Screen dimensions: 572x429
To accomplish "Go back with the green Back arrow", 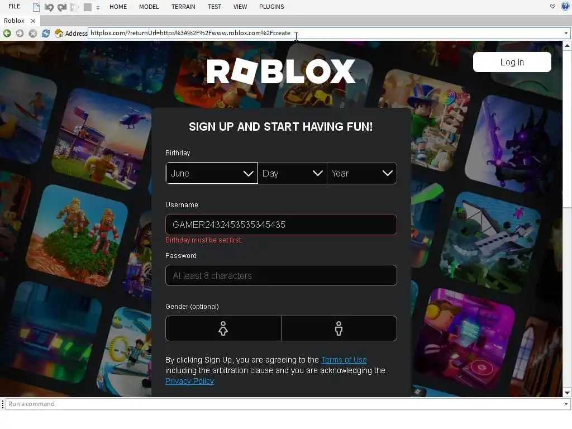I will (x=7, y=34).
